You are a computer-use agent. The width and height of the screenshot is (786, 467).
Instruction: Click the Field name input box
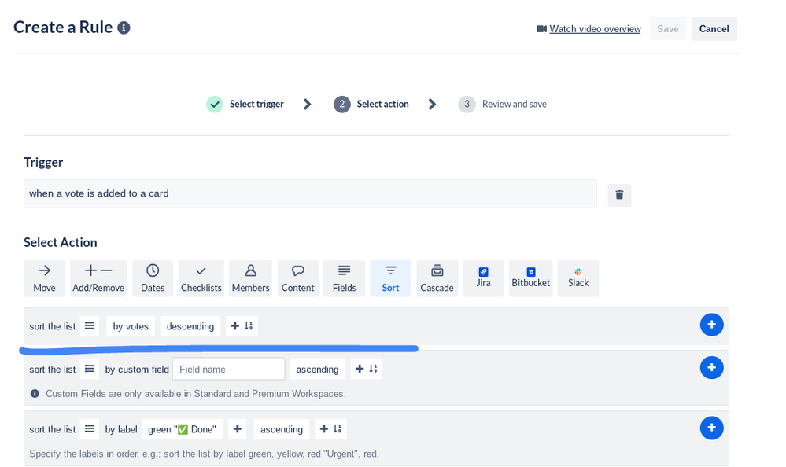[x=228, y=368]
